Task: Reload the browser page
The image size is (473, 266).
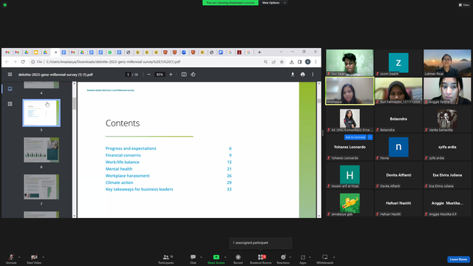Action: (23, 62)
